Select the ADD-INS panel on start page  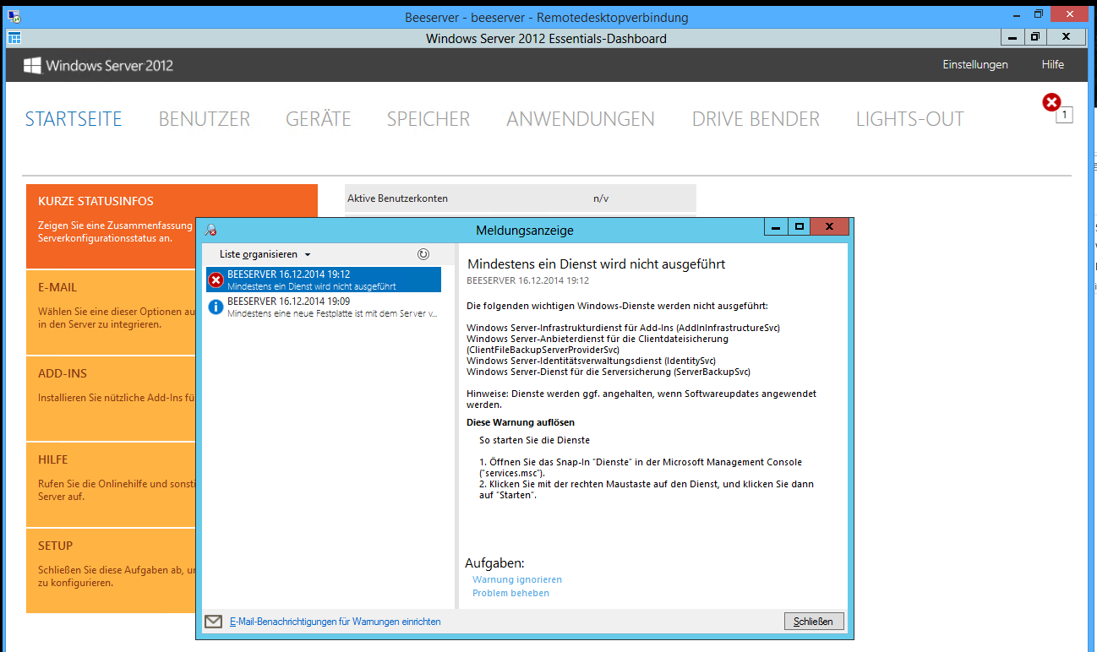[x=111, y=398]
